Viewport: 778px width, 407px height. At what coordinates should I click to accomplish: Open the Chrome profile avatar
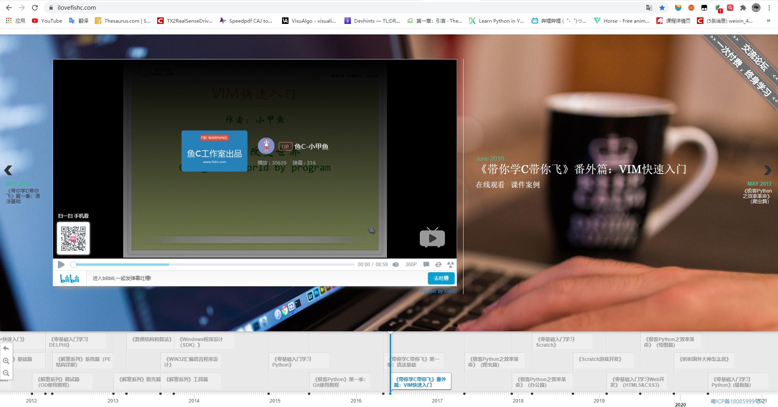[756, 8]
